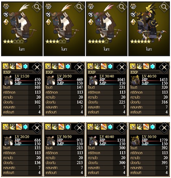Inspect the LV 30 hero with magnifier
The image size is (171, 178).
122,7
